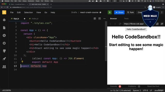The width and height of the screenshot is (165, 92).
Task: Click unsaved changes dot on App.js tab
Action: 24,19
